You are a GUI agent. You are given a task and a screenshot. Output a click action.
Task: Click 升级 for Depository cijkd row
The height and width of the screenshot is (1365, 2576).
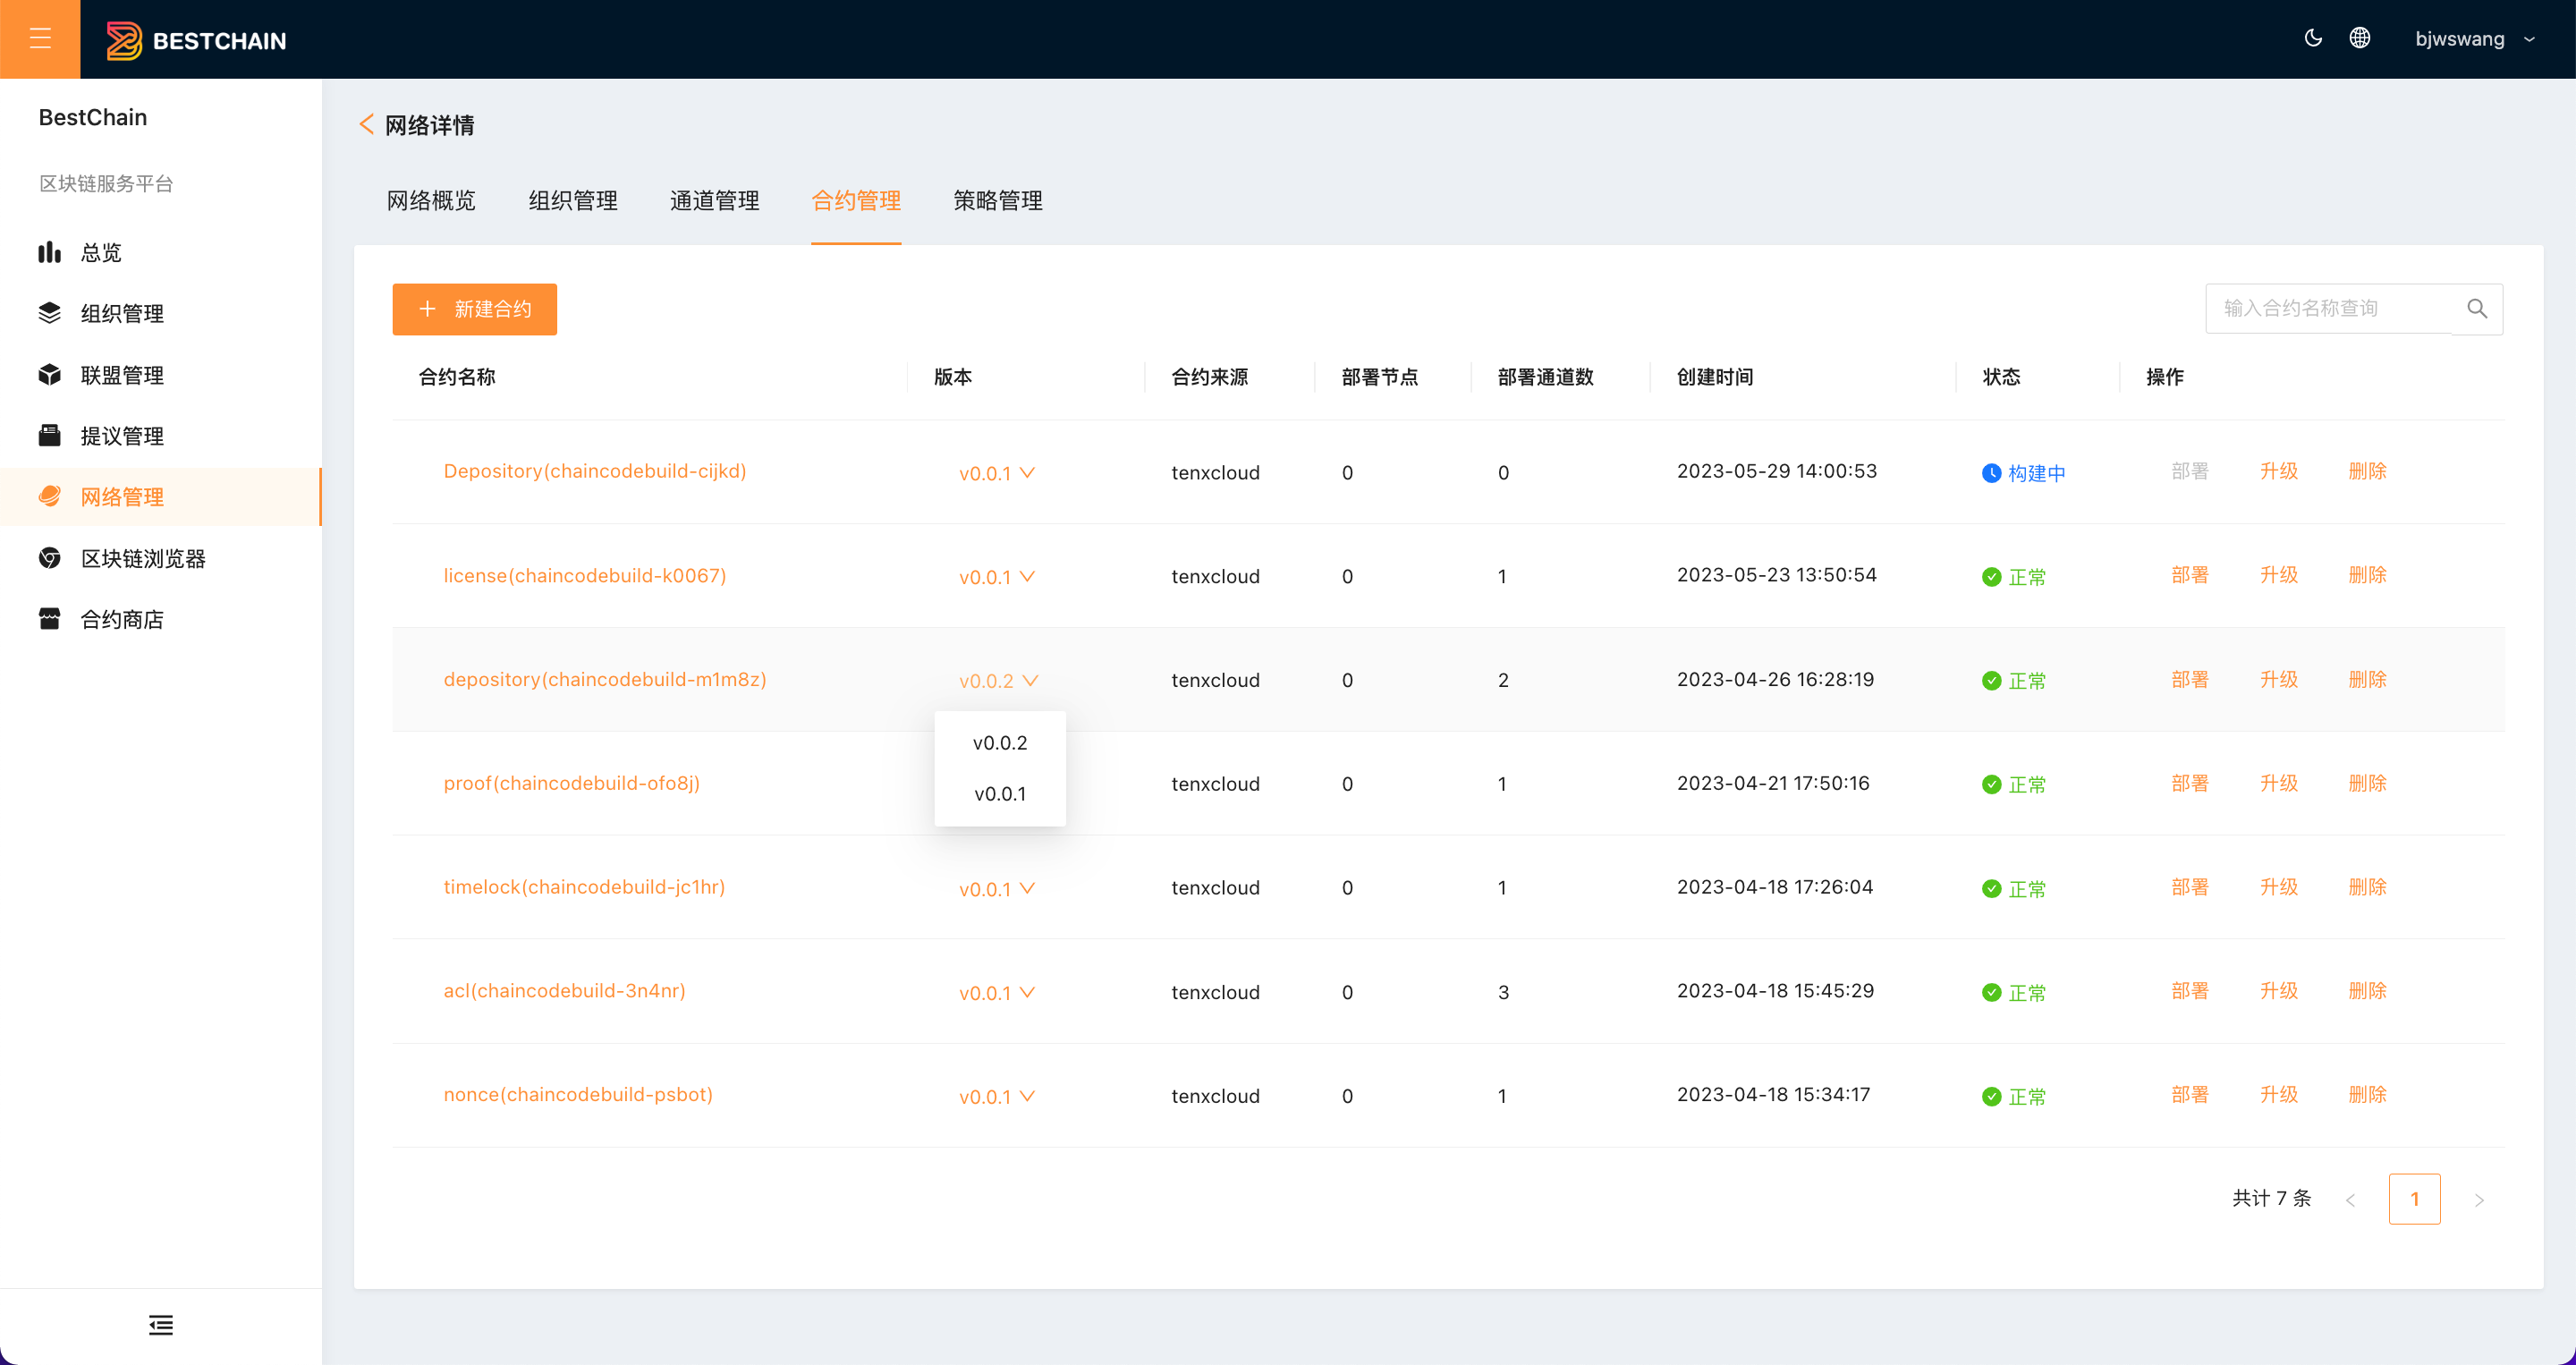[2279, 471]
